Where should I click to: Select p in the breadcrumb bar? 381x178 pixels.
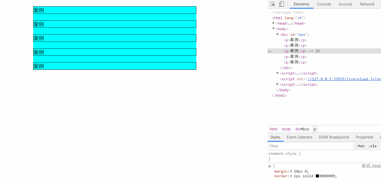click(x=315, y=129)
